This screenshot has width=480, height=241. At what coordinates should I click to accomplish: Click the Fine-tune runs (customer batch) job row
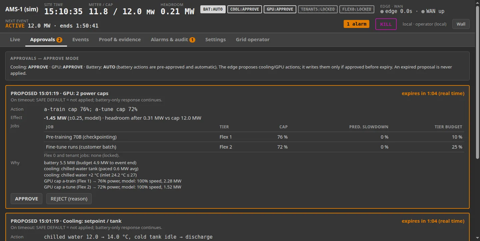coord(254,147)
